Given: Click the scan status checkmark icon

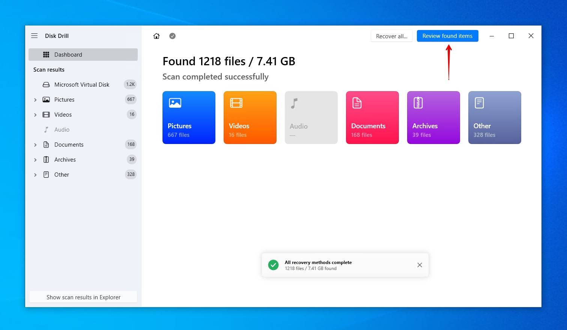Looking at the screenshot, I should click(172, 36).
